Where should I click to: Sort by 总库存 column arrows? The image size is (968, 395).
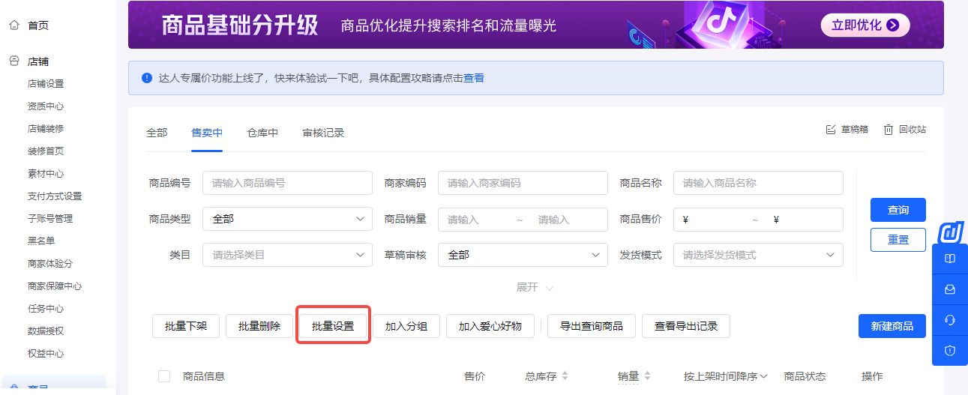pos(565,376)
